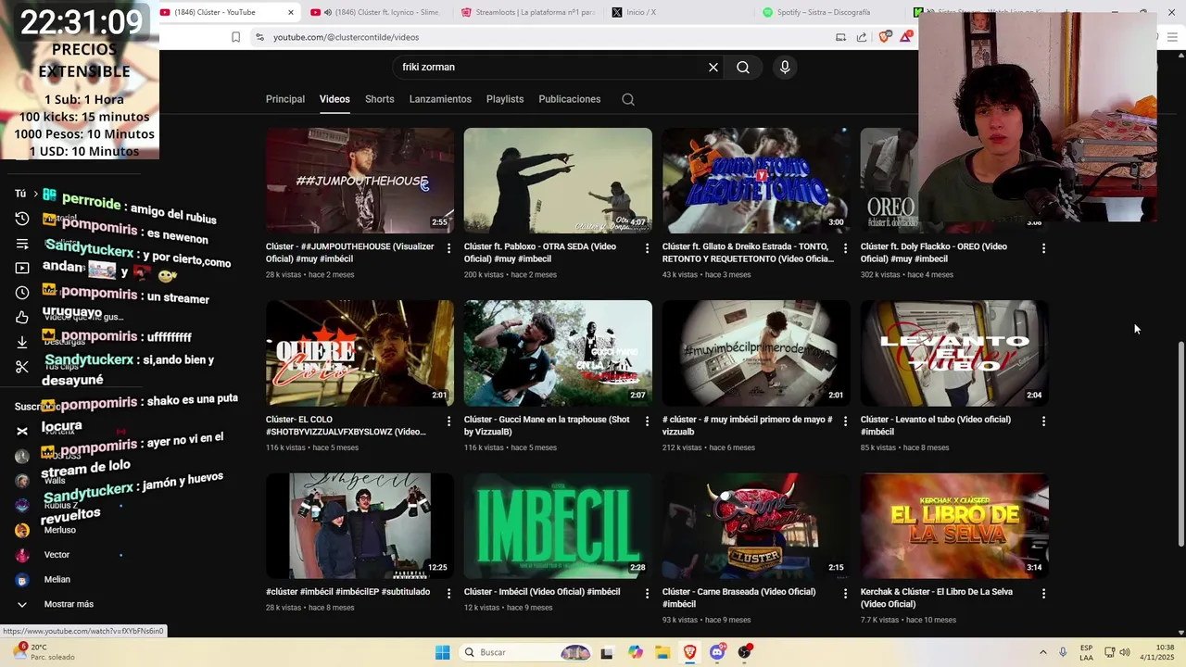Open options for primero de mayo video
This screenshot has width=1186, height=667.
pos(845,421)
